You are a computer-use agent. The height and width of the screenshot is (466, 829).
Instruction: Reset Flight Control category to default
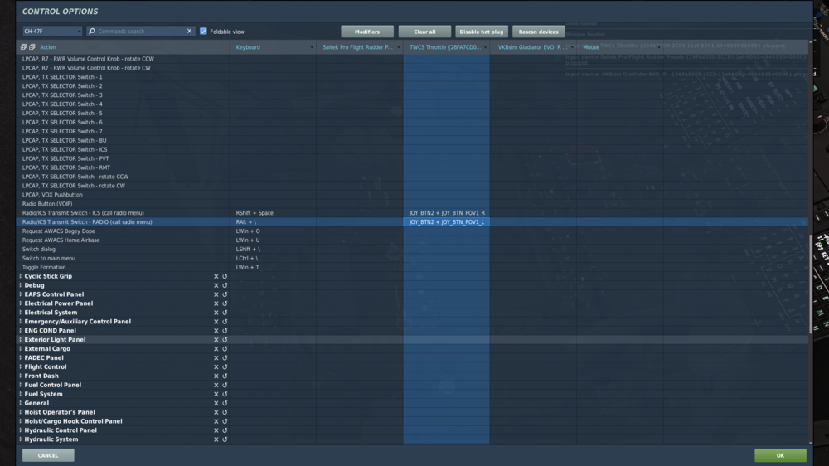[x=225, y=367]
